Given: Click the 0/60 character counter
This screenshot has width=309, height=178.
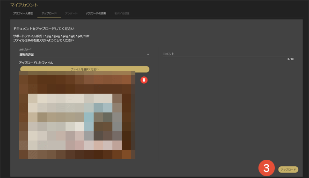Looking at the screenshot, I should click(x=290, y=59).
